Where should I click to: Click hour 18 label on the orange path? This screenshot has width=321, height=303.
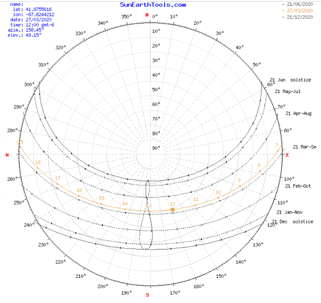tap(38, 162)
